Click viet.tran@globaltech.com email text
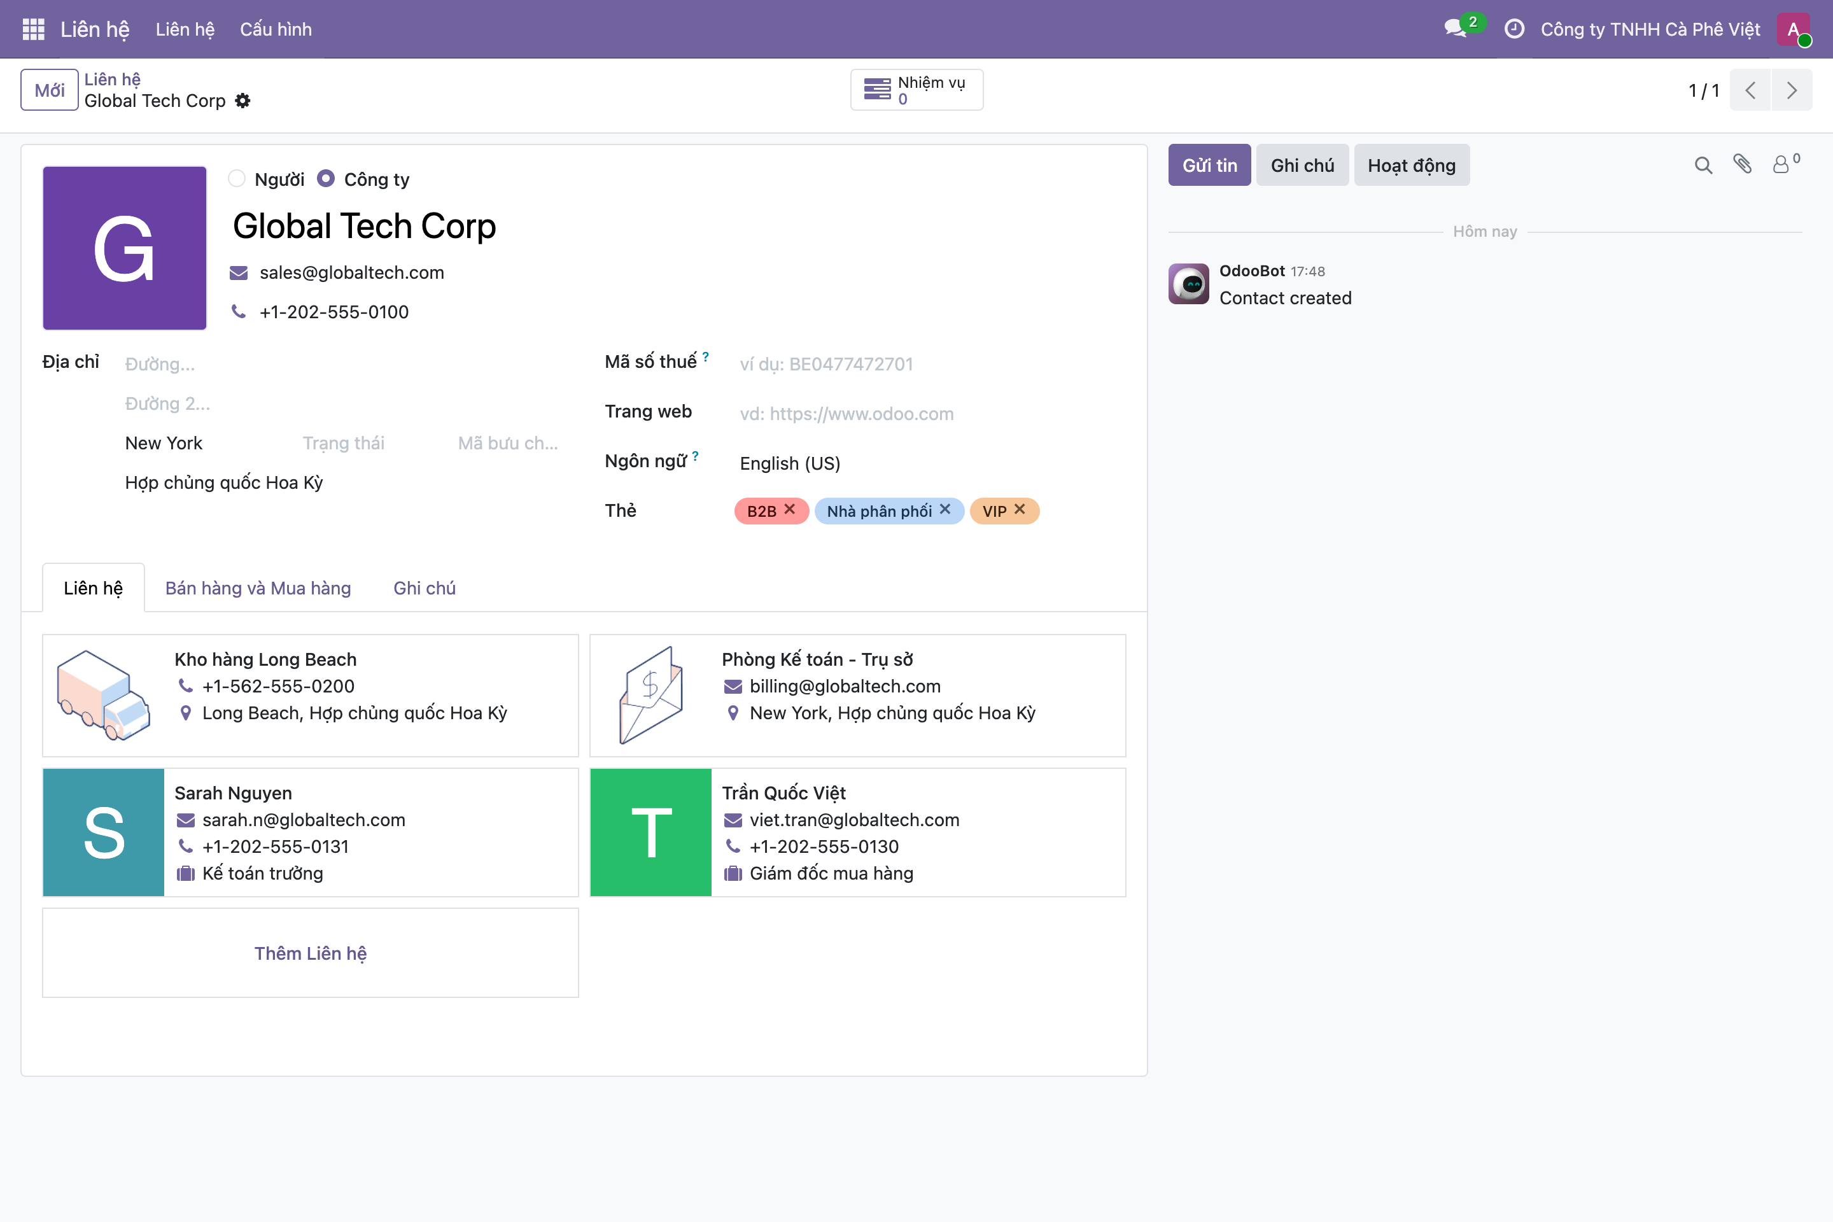The image size is (1833, 1222). tap(854, 820)
